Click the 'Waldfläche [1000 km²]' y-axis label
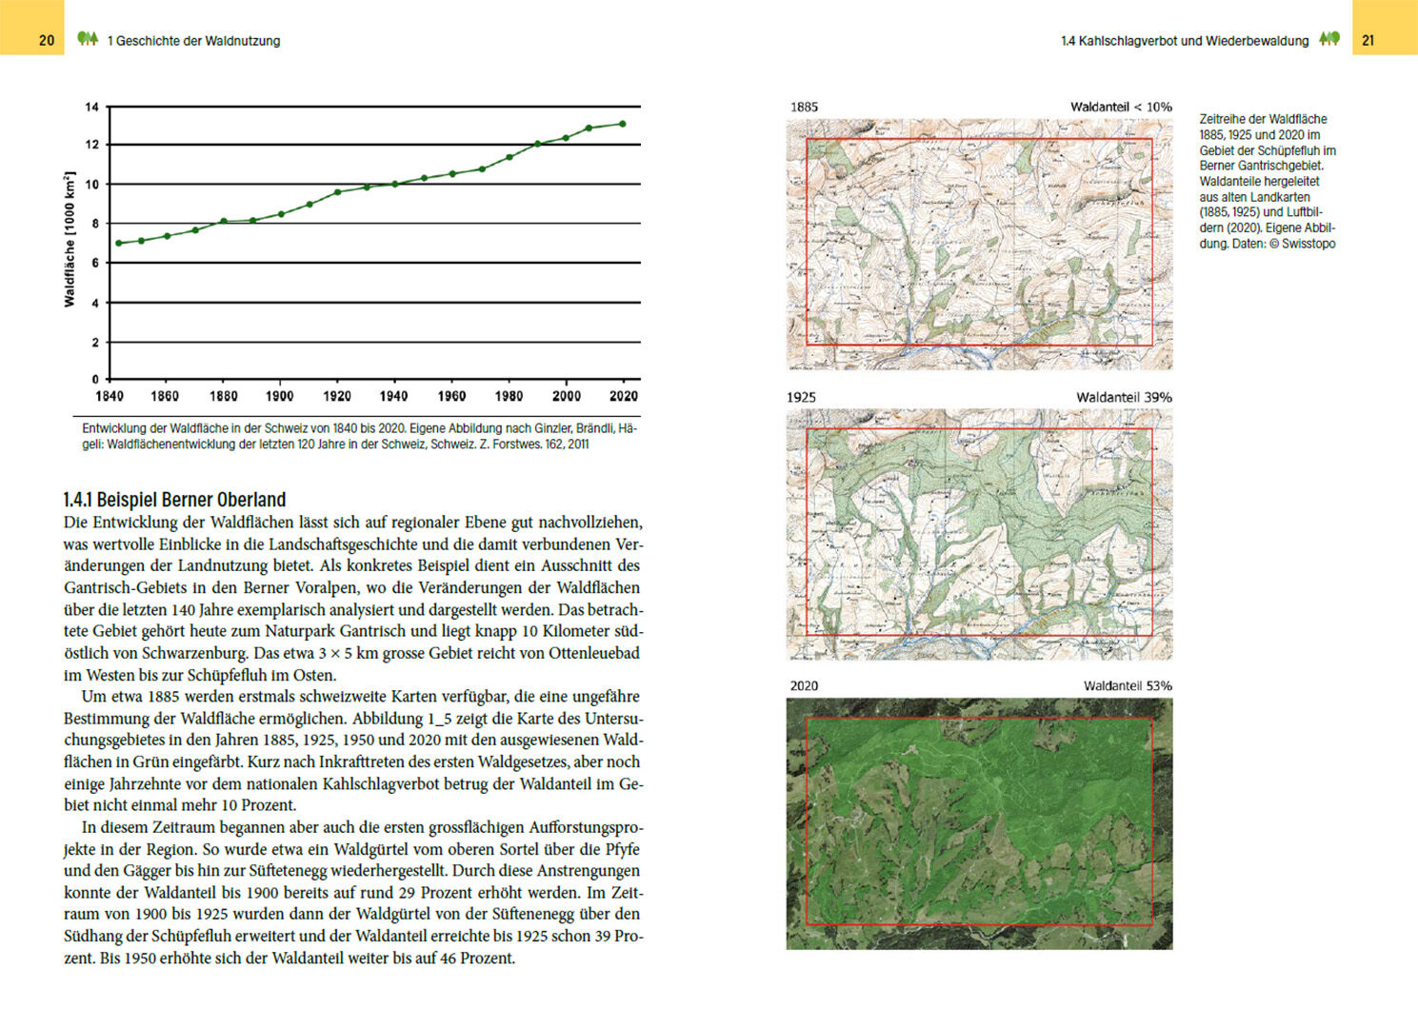Viewport: 1418px width, 1028px height. coord(69,239)
